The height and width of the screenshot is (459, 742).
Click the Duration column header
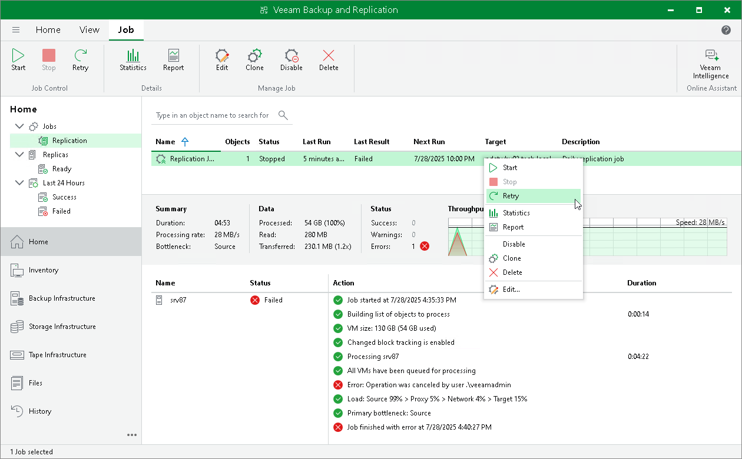(x=641, y=283)
